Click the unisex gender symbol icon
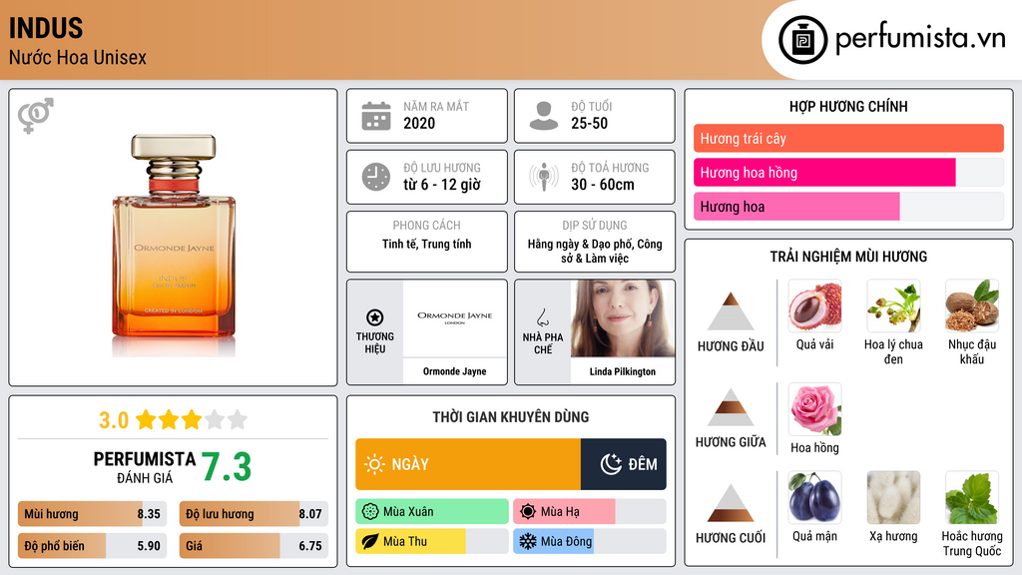Viewport: 1022px width, 575px height. click(x=36, y=116)
